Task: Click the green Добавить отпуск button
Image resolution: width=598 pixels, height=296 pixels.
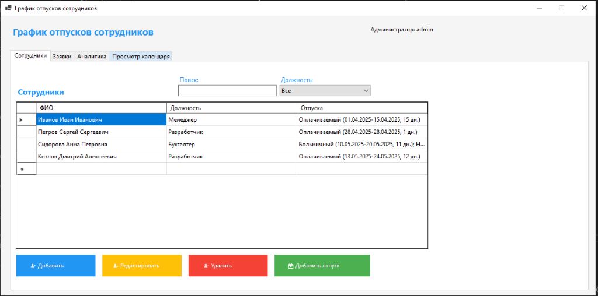Action: (322, 266)
